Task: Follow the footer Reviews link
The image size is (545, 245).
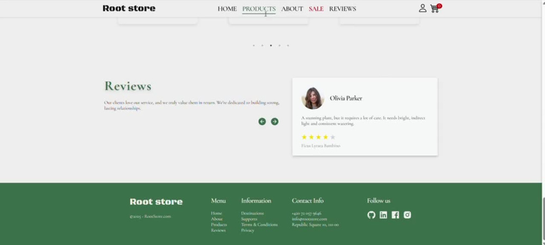Action: tap(219, 230)
